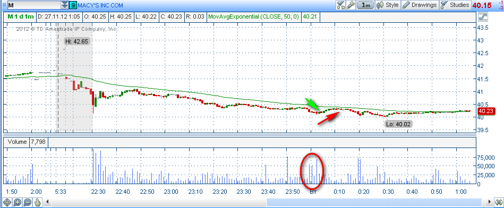504x208 pixels.
Task: Click the 1m timeframe button
Action: [365, 5]
